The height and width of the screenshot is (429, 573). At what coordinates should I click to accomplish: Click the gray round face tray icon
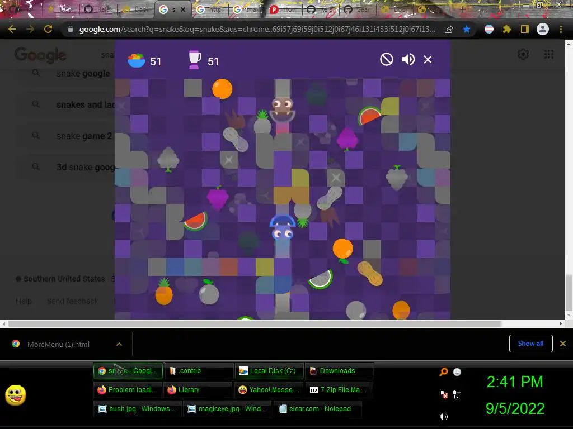coord(457,372)
